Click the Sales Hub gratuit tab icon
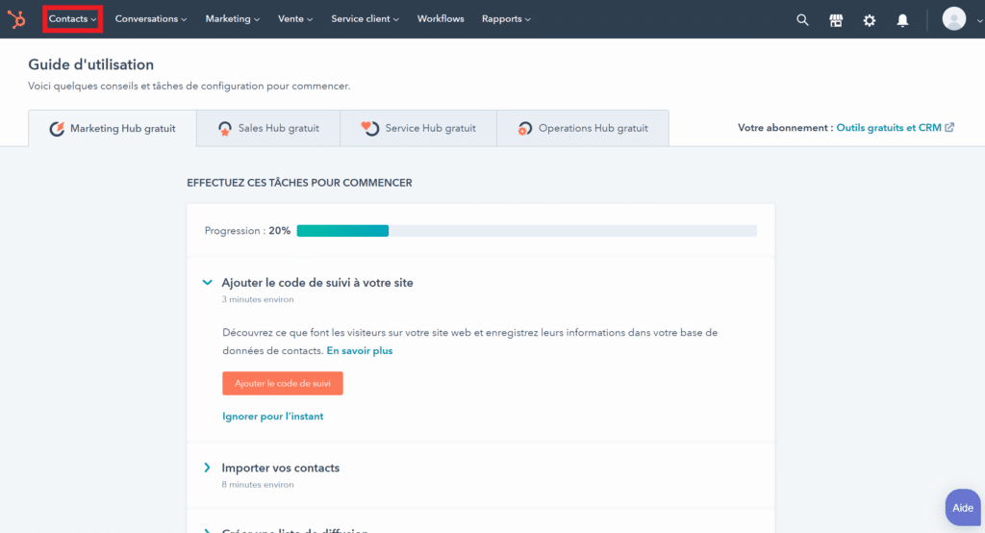The width and height of the screenshot is (985, 533). (224, 129)
